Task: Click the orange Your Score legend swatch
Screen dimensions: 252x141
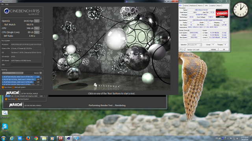Action: coord(3,87)
